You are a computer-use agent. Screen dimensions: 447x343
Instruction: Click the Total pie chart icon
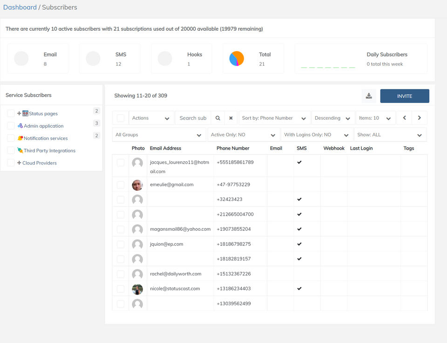pyautogui.click(x=237, y=59)
